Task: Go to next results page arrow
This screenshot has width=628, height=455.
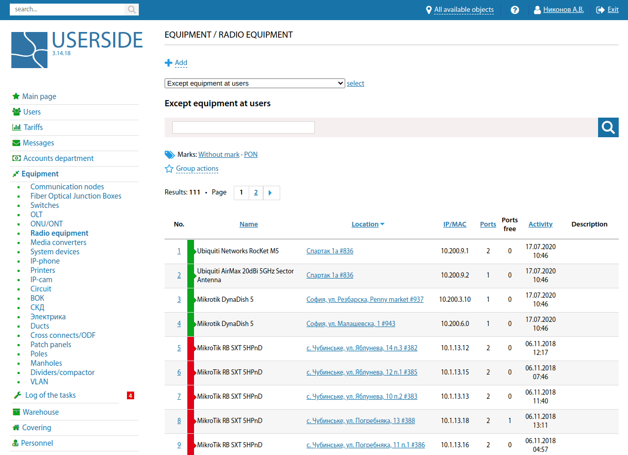Action: point(271,192)
